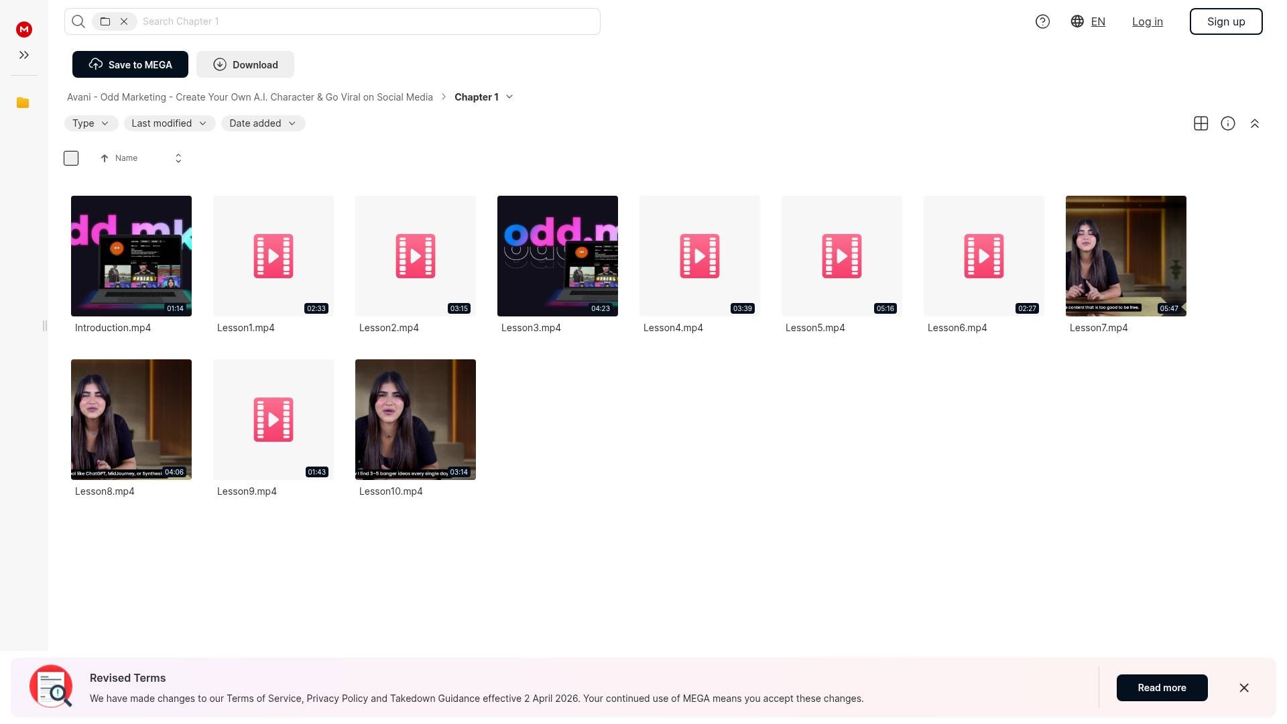1287x724 pixels.
Task: Click the Search Chapter 1 input field
Action: coord(367,21)
